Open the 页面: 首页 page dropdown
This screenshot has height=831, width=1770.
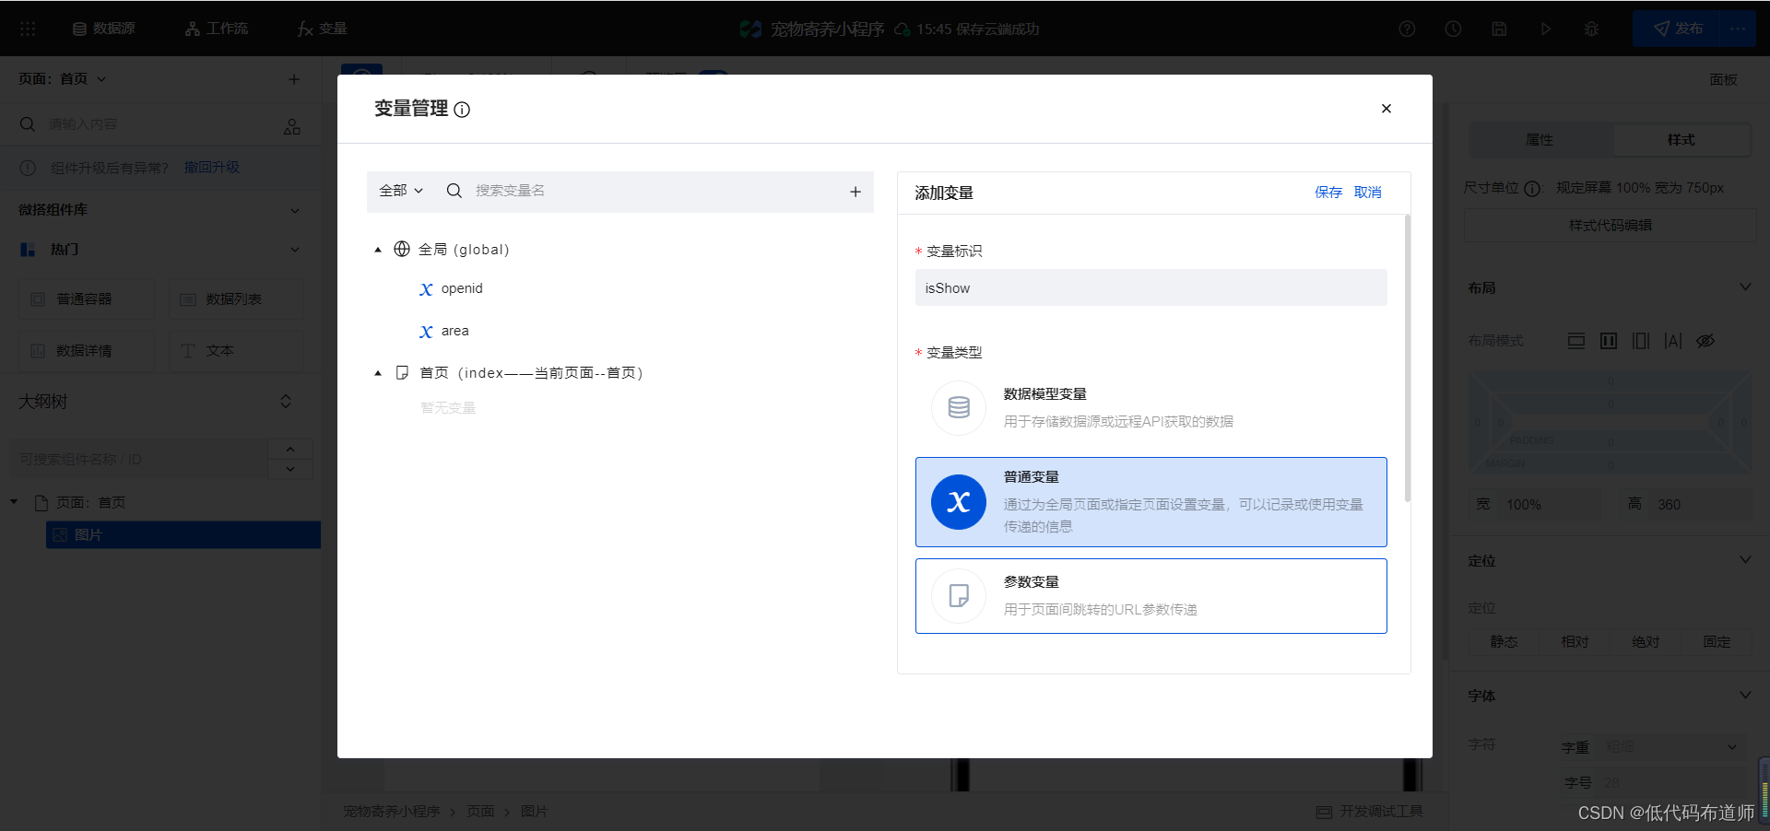point(63,79)
